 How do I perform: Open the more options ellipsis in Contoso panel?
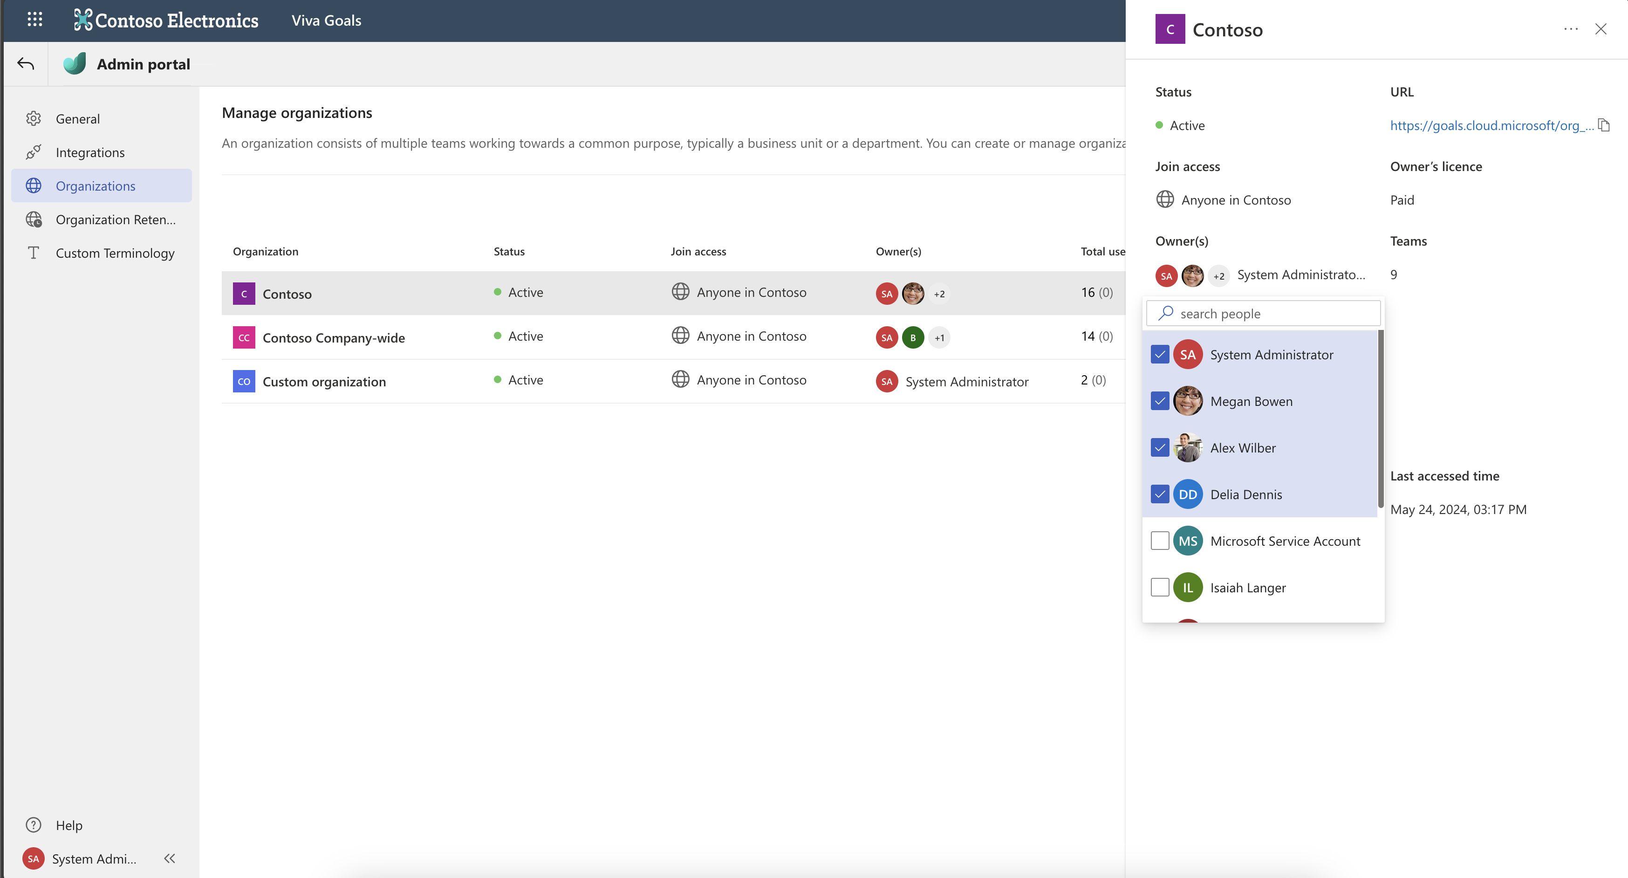[1571, 29]
